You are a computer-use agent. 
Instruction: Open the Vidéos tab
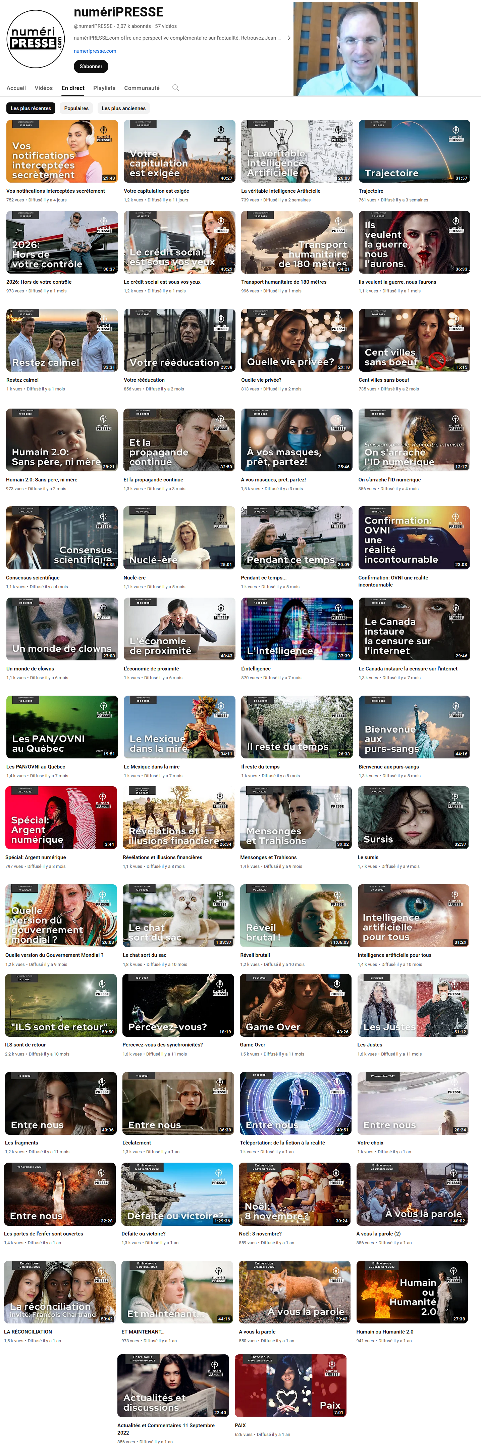(44, 88)
